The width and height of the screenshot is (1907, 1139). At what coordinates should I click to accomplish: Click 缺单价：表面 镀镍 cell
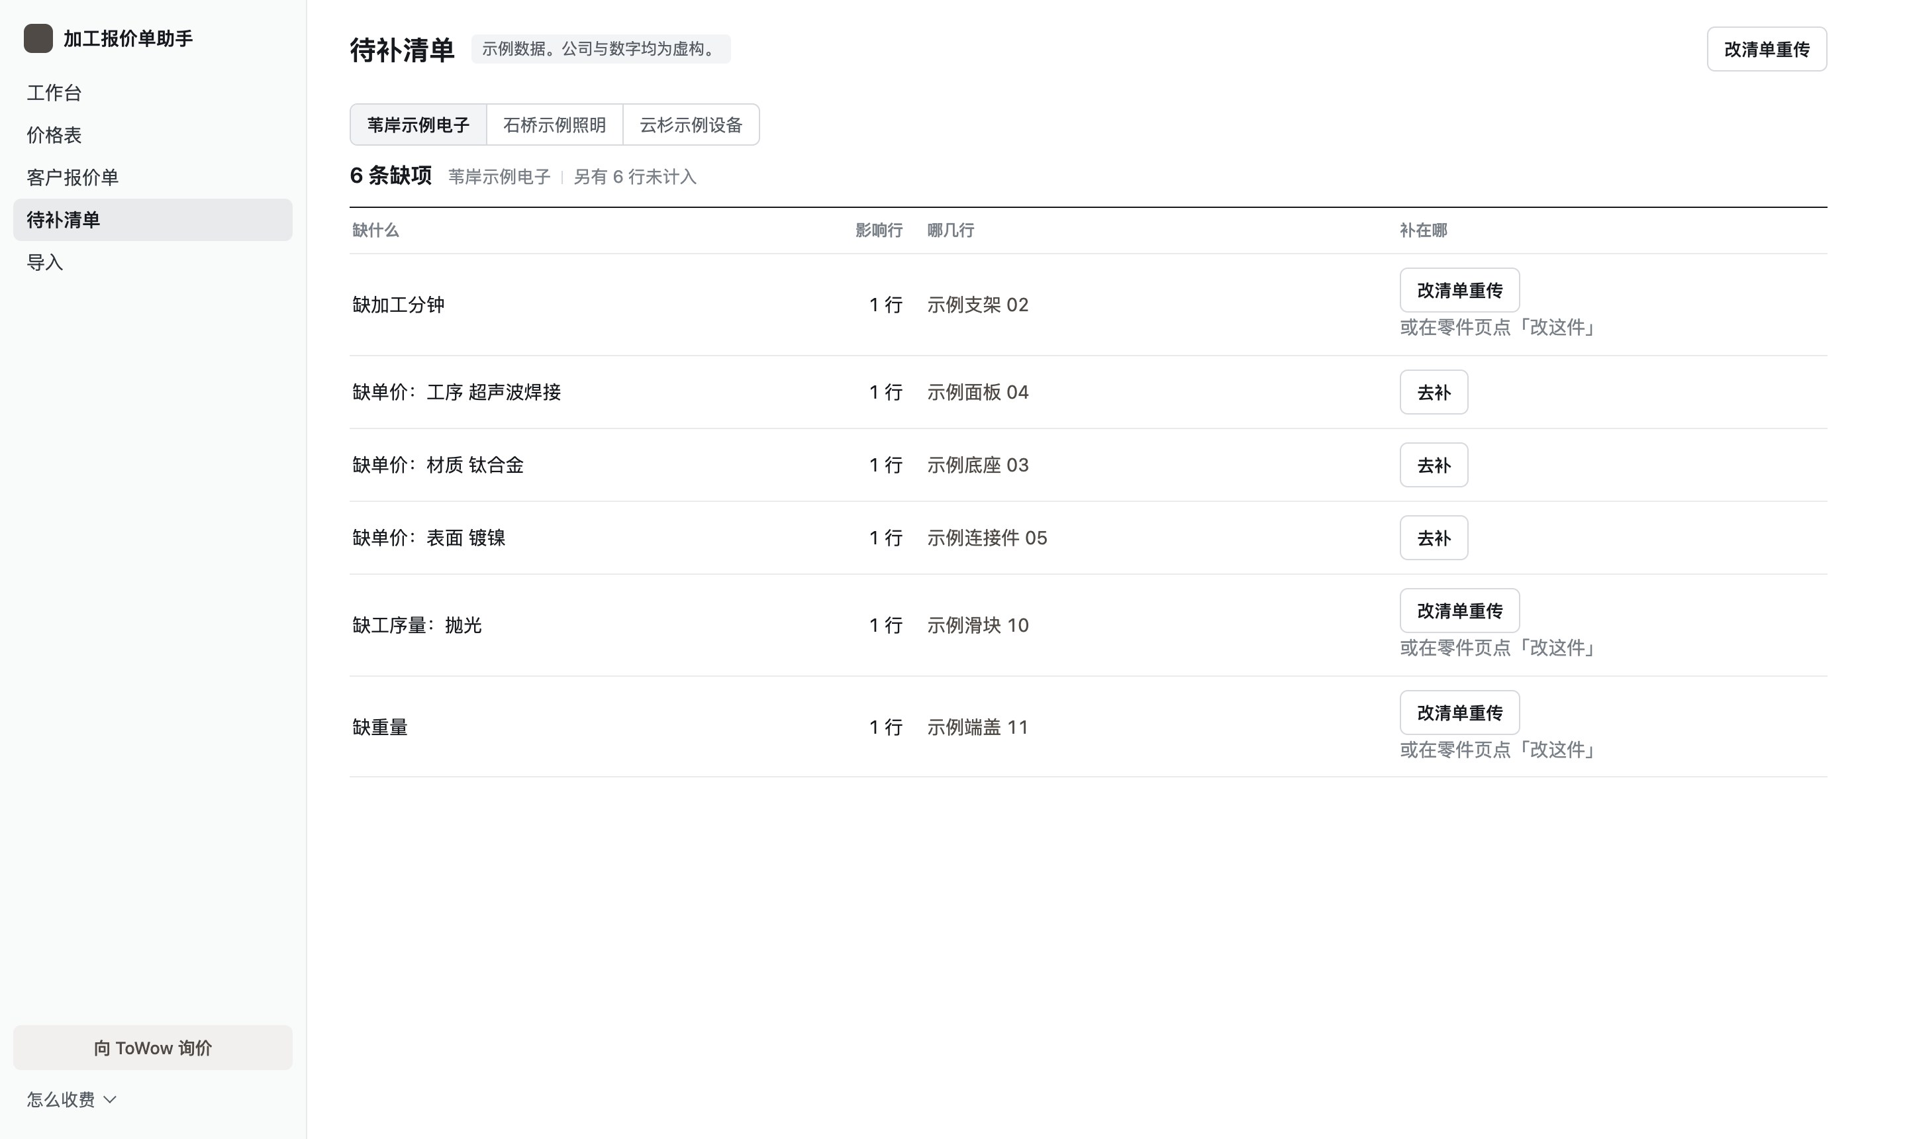[x=429, y=538]
